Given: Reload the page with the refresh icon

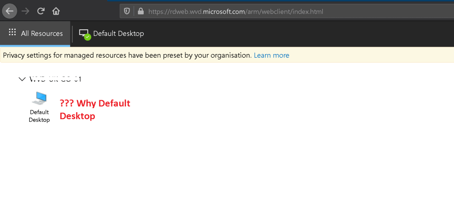Looking at the screenshot, I should point(41,11).
